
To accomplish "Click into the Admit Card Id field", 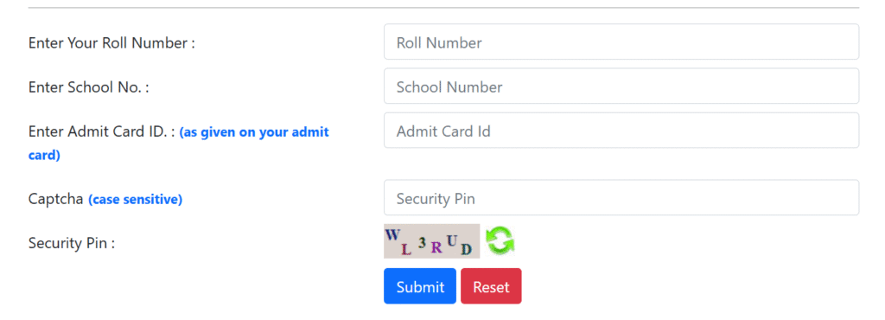I will click(x=621, y=131).
